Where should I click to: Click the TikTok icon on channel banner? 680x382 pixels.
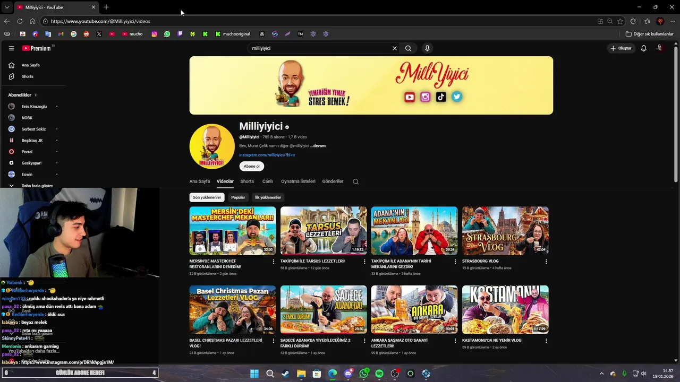pyautogui.click(x=441, y=97)
